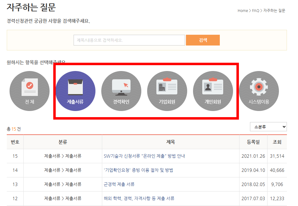Click the 시스템이용 gear icon
The height and width of the screenshot is (206, 298).
[259, 91]
